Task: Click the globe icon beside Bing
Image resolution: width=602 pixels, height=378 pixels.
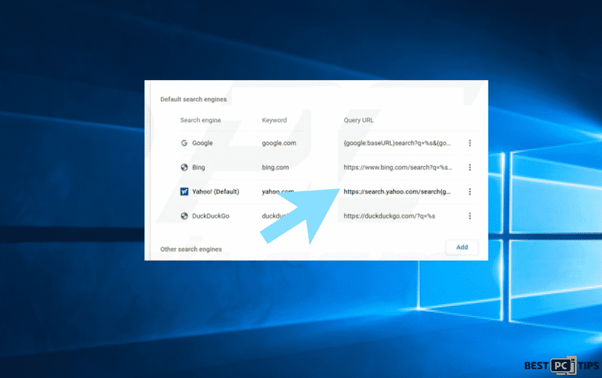Action: pos(184,167)
